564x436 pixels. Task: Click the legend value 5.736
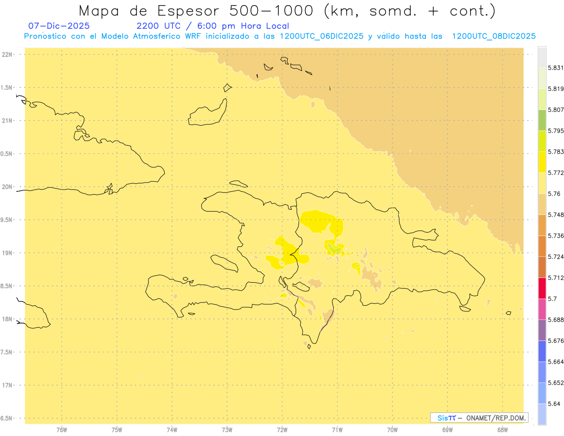[x=556, y=236]
